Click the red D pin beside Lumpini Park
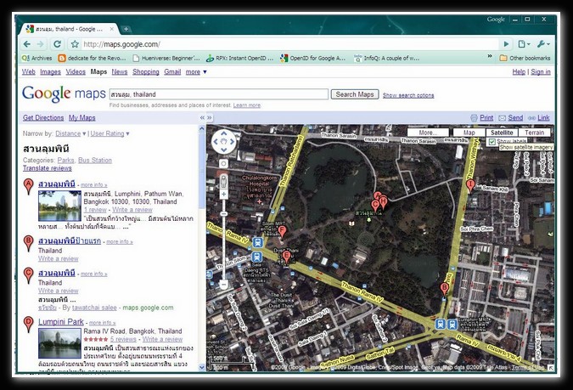This screenshot has height=390, width=573. click(28, 325)
